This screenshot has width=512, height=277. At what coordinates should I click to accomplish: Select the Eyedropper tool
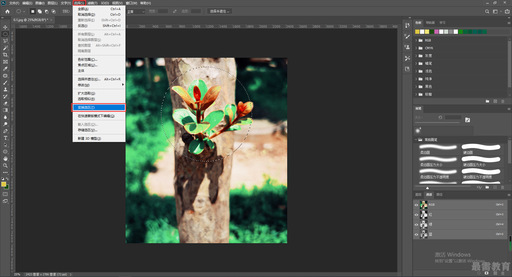coord(5,69)
